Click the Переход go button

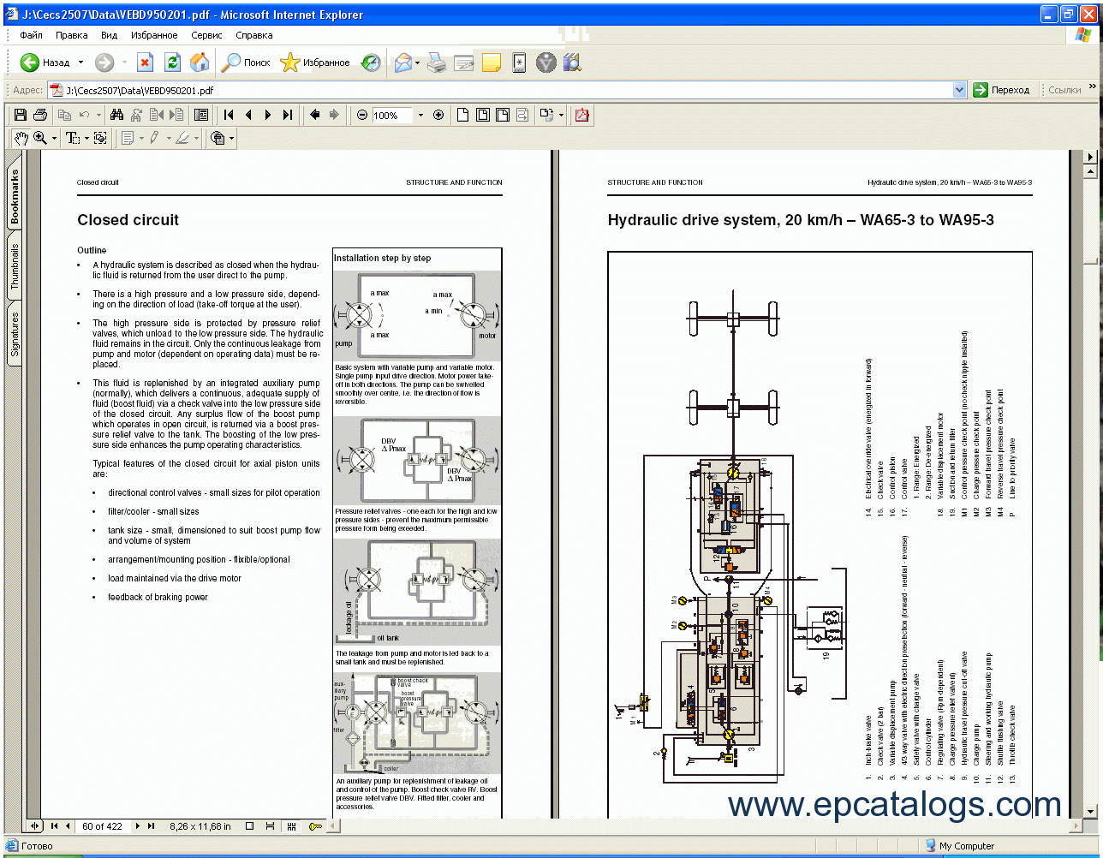pos(1002,90)
